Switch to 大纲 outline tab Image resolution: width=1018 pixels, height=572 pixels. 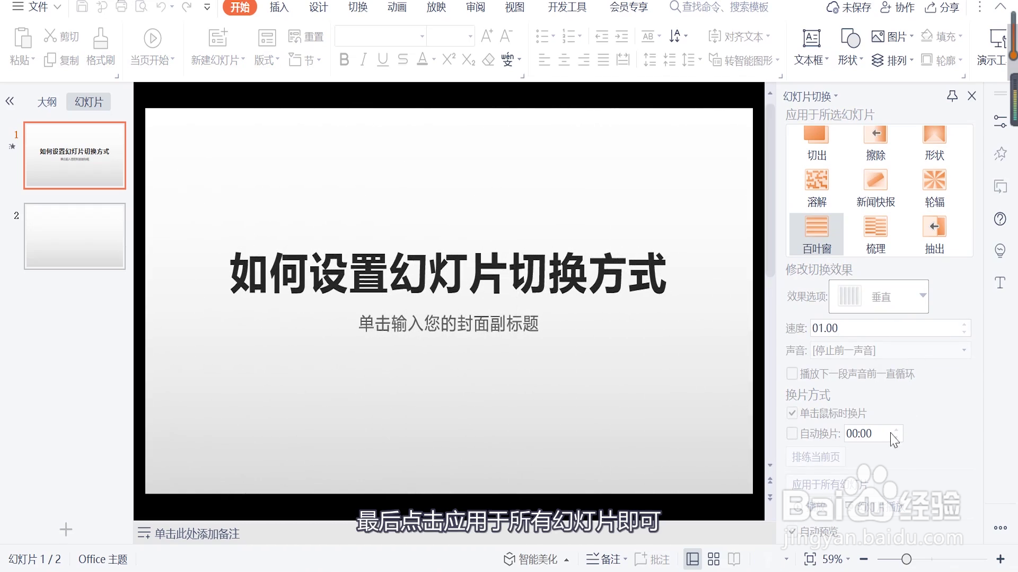point(47,102)
